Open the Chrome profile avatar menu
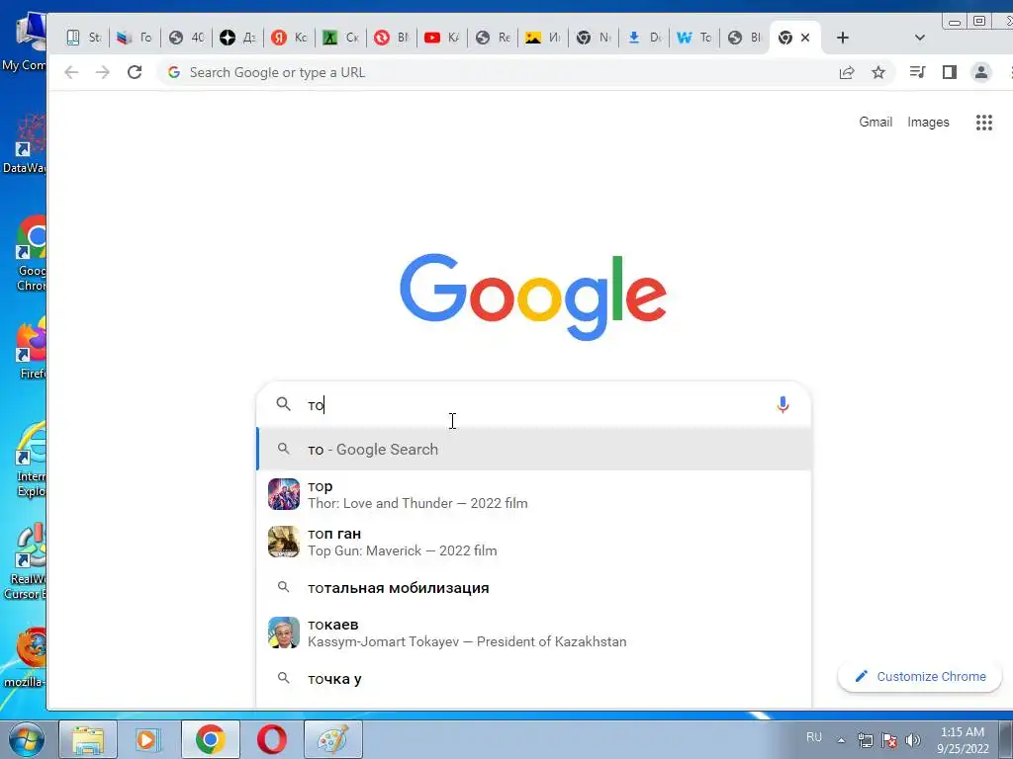The height and width of the screenshot is (759, 1013). point(980,72)
